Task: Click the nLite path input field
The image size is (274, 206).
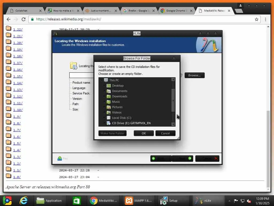Action: [x=81, y=75]
